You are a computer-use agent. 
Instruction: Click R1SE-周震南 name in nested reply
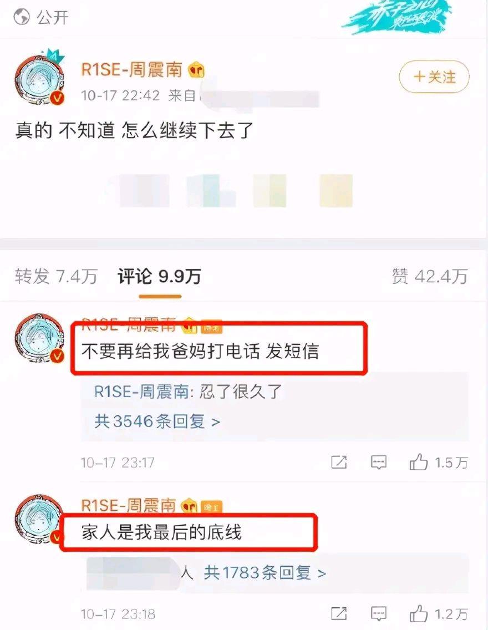click(x=141, y=392)
